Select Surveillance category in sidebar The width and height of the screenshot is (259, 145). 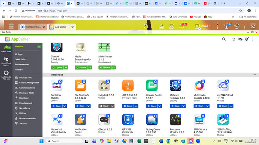[x=25, y=108]
